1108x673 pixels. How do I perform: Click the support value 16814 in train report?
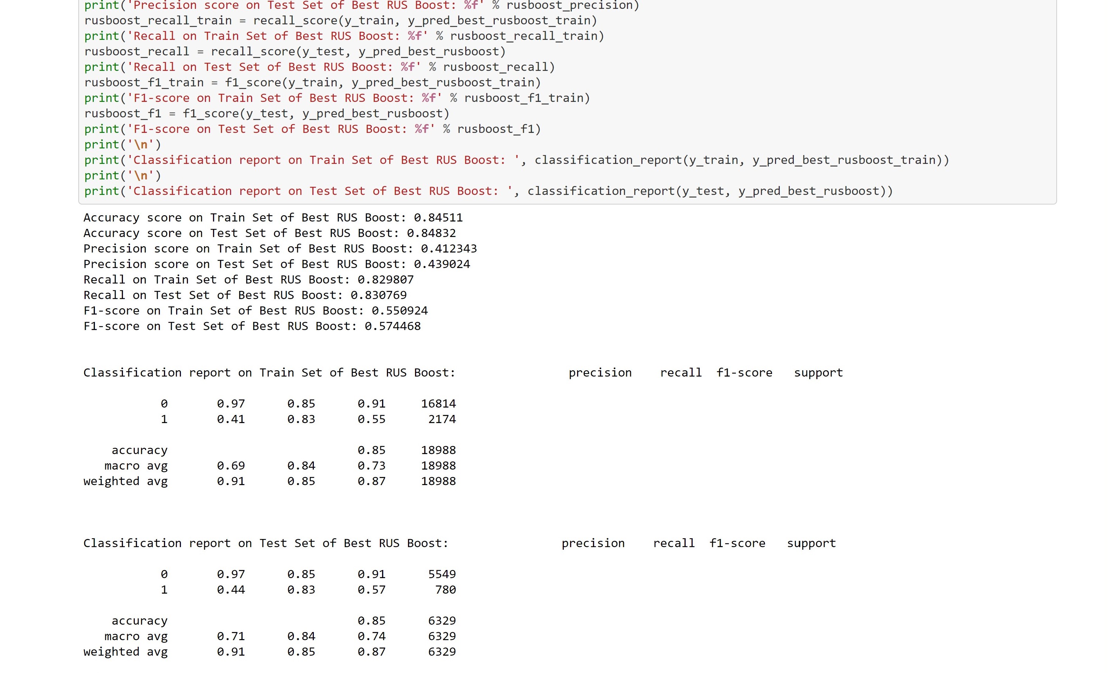(438, 404)
